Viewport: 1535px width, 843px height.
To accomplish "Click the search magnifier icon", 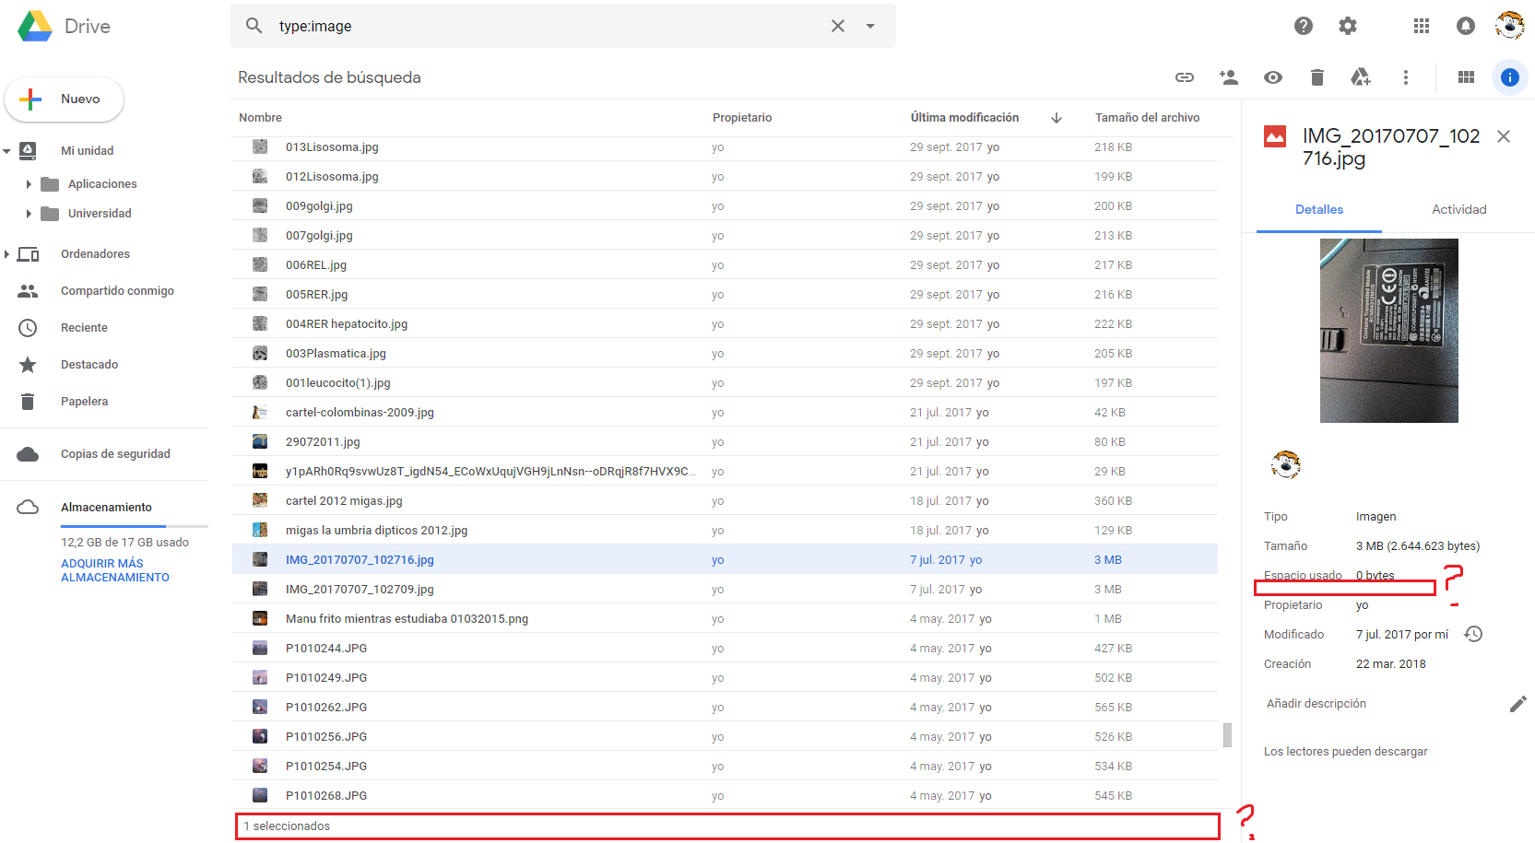I will pos(254,26).
